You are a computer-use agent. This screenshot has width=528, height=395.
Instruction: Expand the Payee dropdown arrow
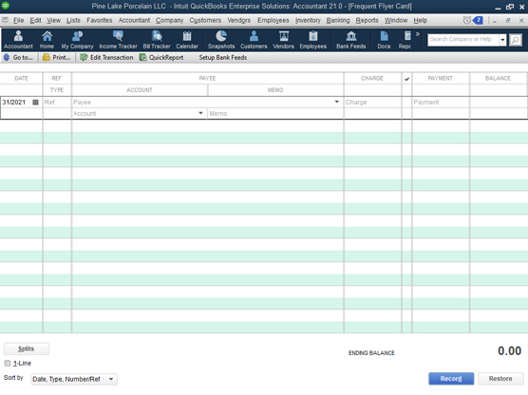337,102
